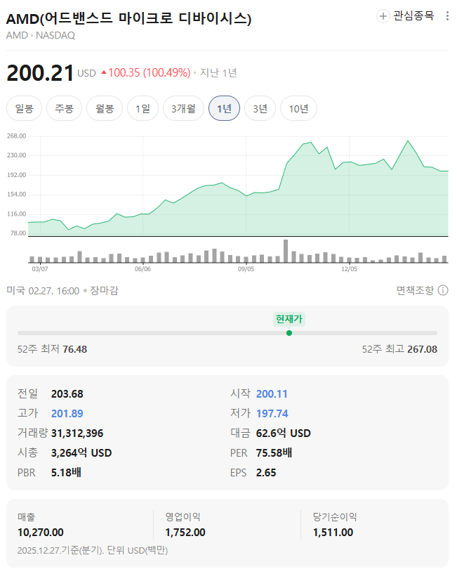Click the 전일 value 203.68
Viewport: 457px width, 574px height.
click(x=67, y=394)
